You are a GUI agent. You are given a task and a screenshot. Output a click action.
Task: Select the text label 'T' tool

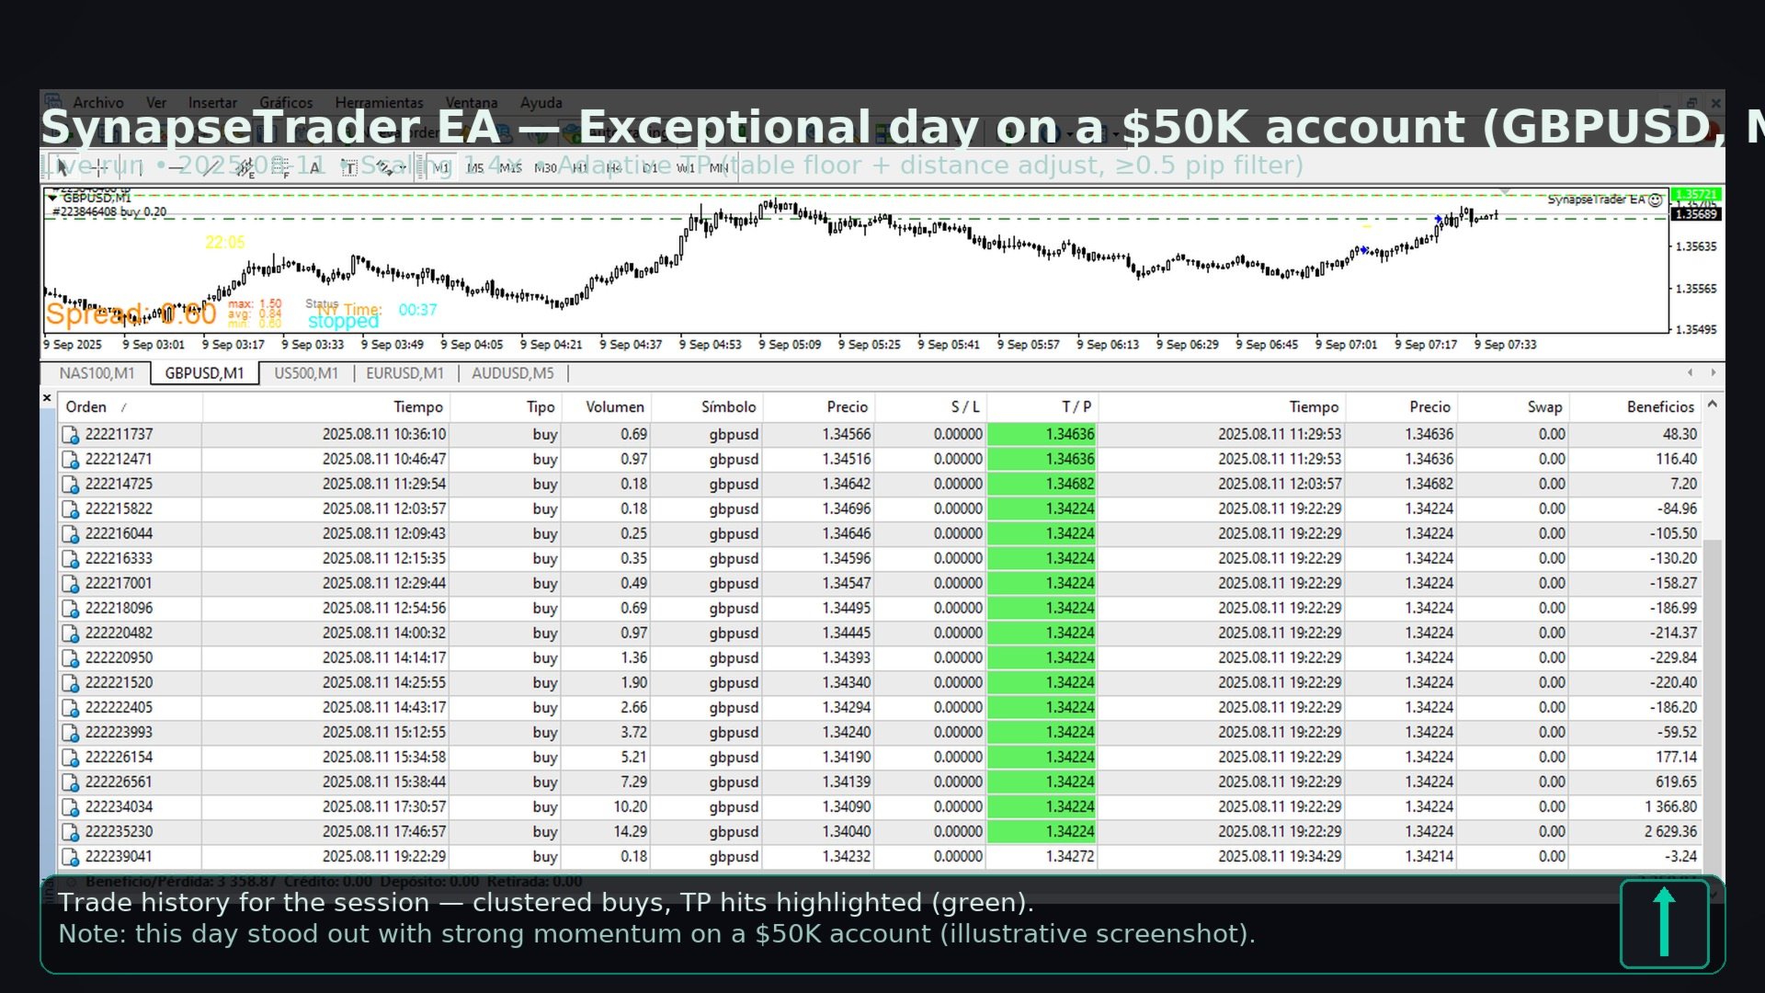point(348,167)
